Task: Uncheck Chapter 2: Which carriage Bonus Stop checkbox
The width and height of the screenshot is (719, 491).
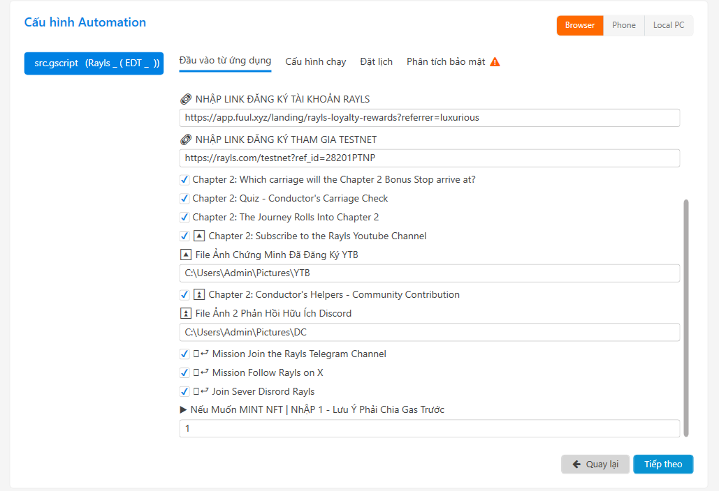Action: click(184, 179)
